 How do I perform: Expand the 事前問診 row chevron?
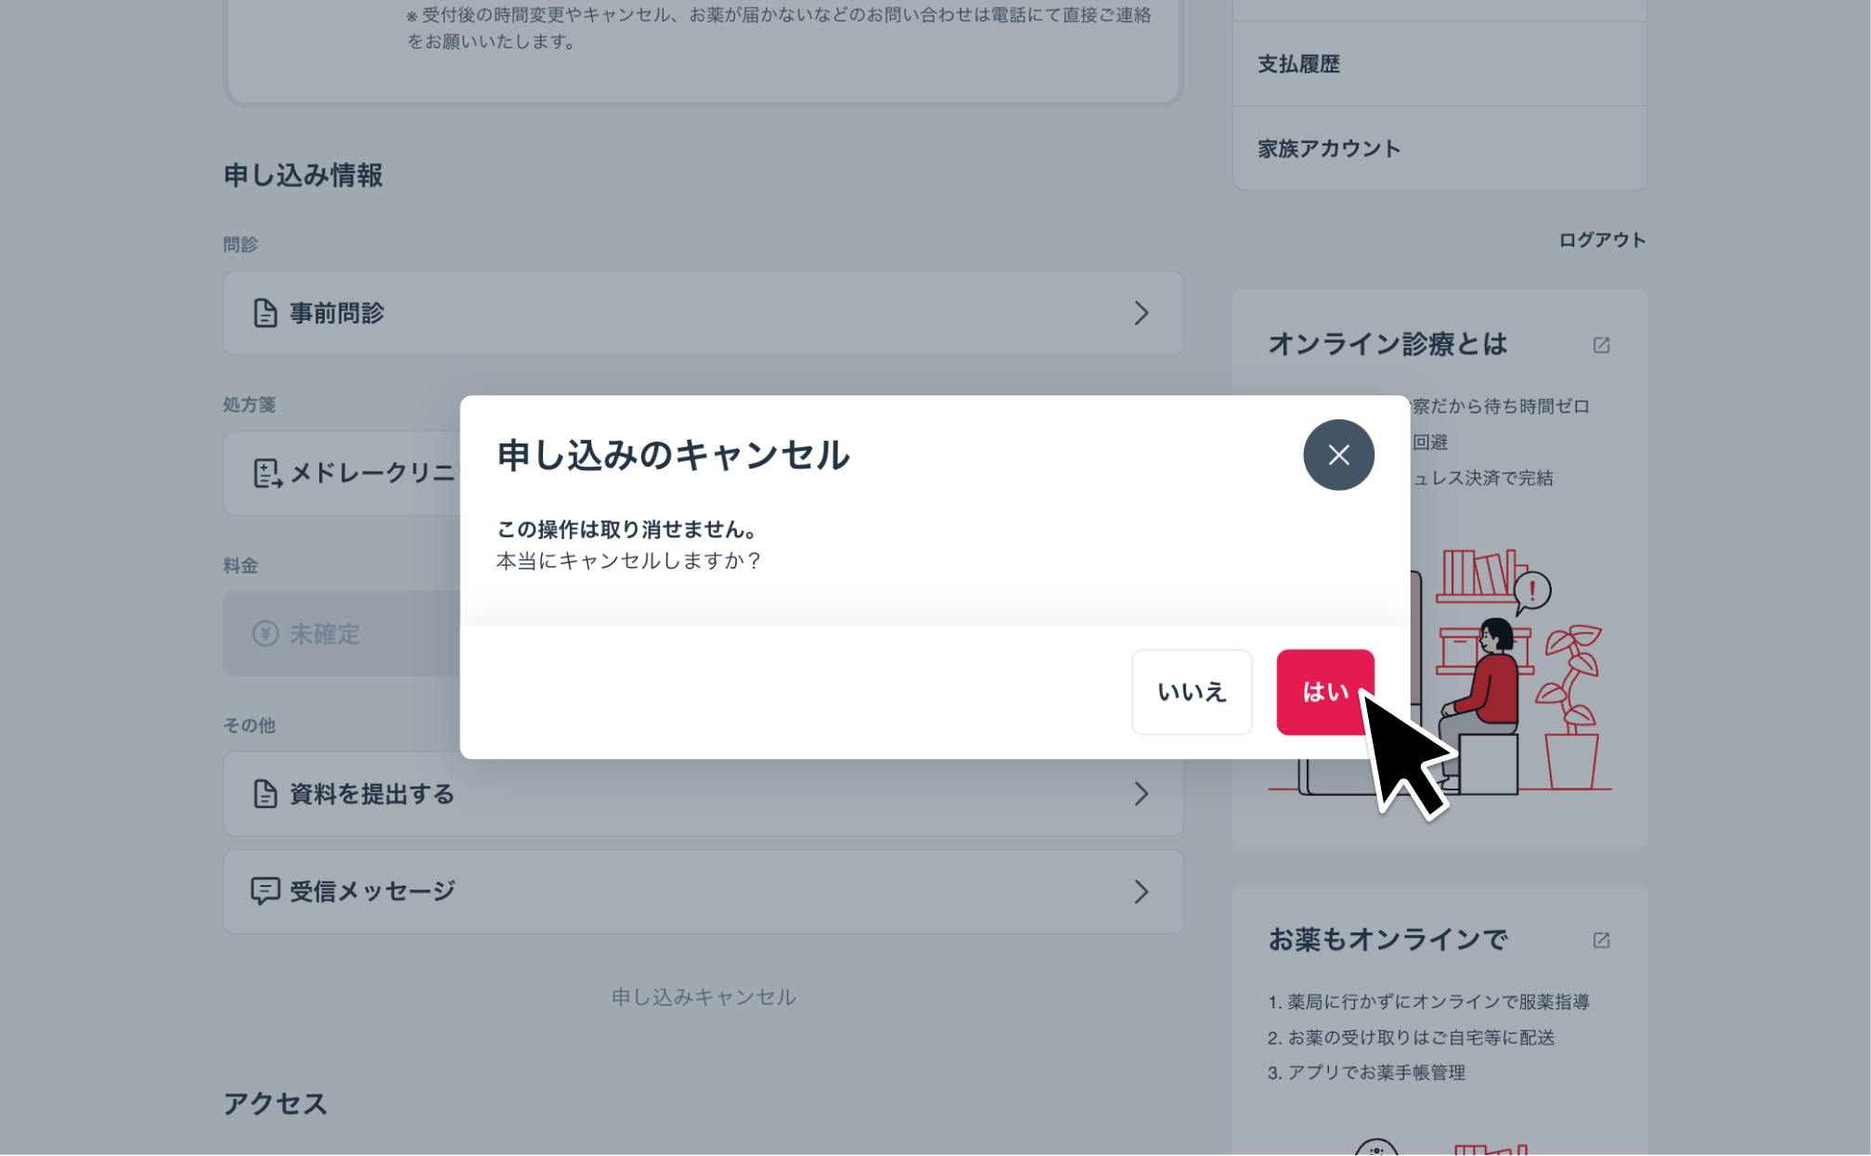[x=1141, y=314]
